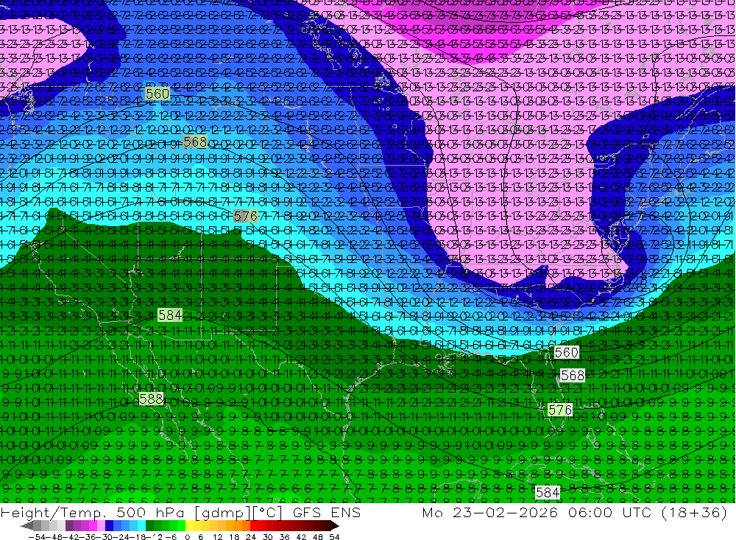
Task: Click the '36' legend tick label
Action: (x=284, y=537)
